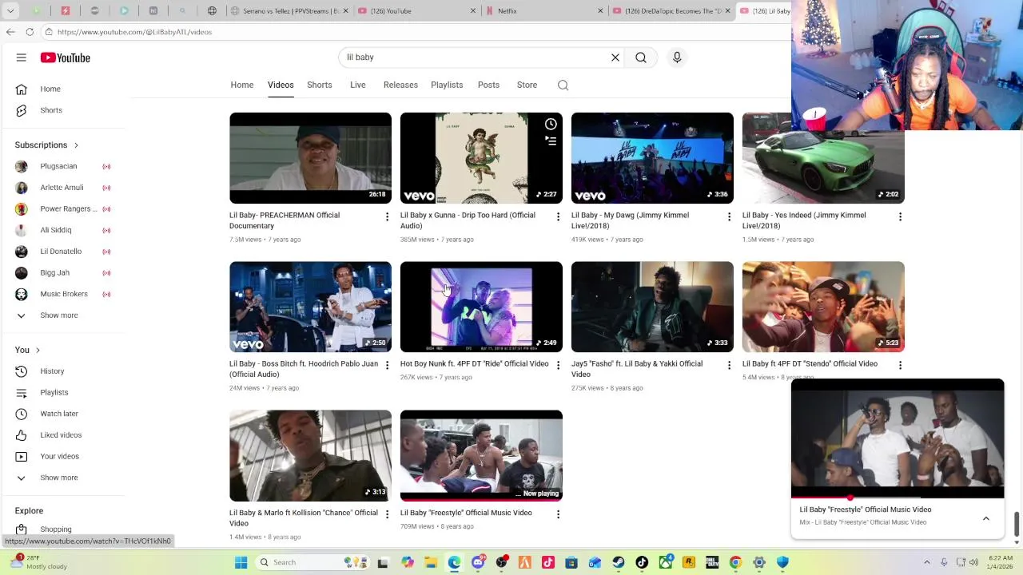Play the Jay5 Fasho video thumbnail
Viewport: 1023px width, 575px height.
pos(652,307)
